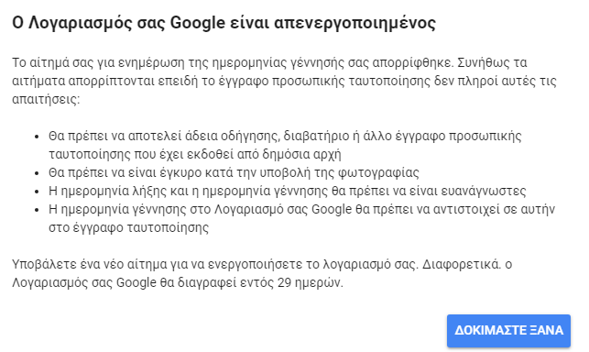
Task: Click the bullet mentioning Λογαριασμό σας Google
Action: click(x=301, y=218)
